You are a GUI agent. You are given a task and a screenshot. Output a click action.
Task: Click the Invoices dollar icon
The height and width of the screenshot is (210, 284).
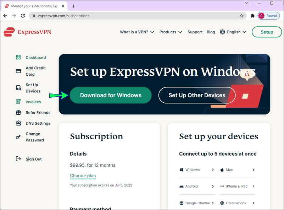(18, 102)
